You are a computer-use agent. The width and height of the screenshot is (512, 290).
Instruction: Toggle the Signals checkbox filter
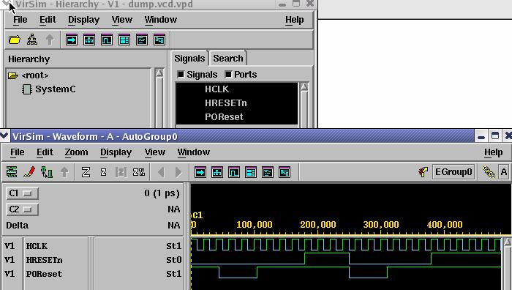click(181, 75)
